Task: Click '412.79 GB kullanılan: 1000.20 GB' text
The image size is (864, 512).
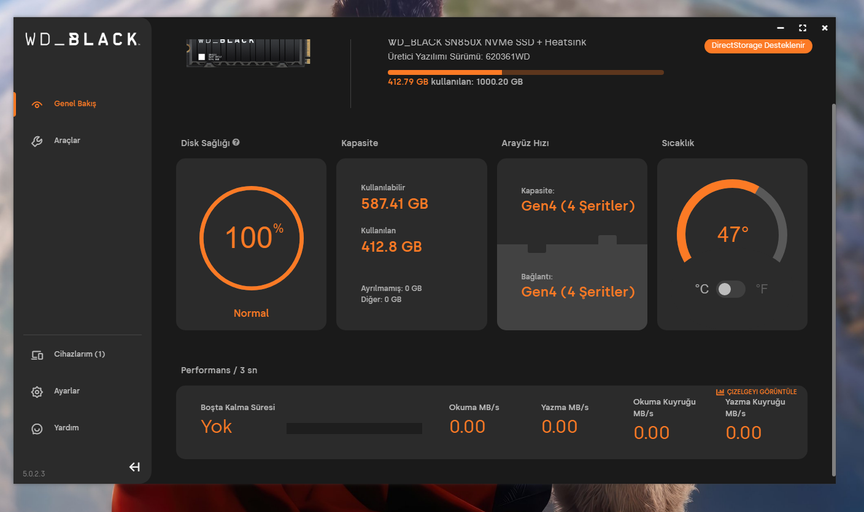Action: coord(455,82)
